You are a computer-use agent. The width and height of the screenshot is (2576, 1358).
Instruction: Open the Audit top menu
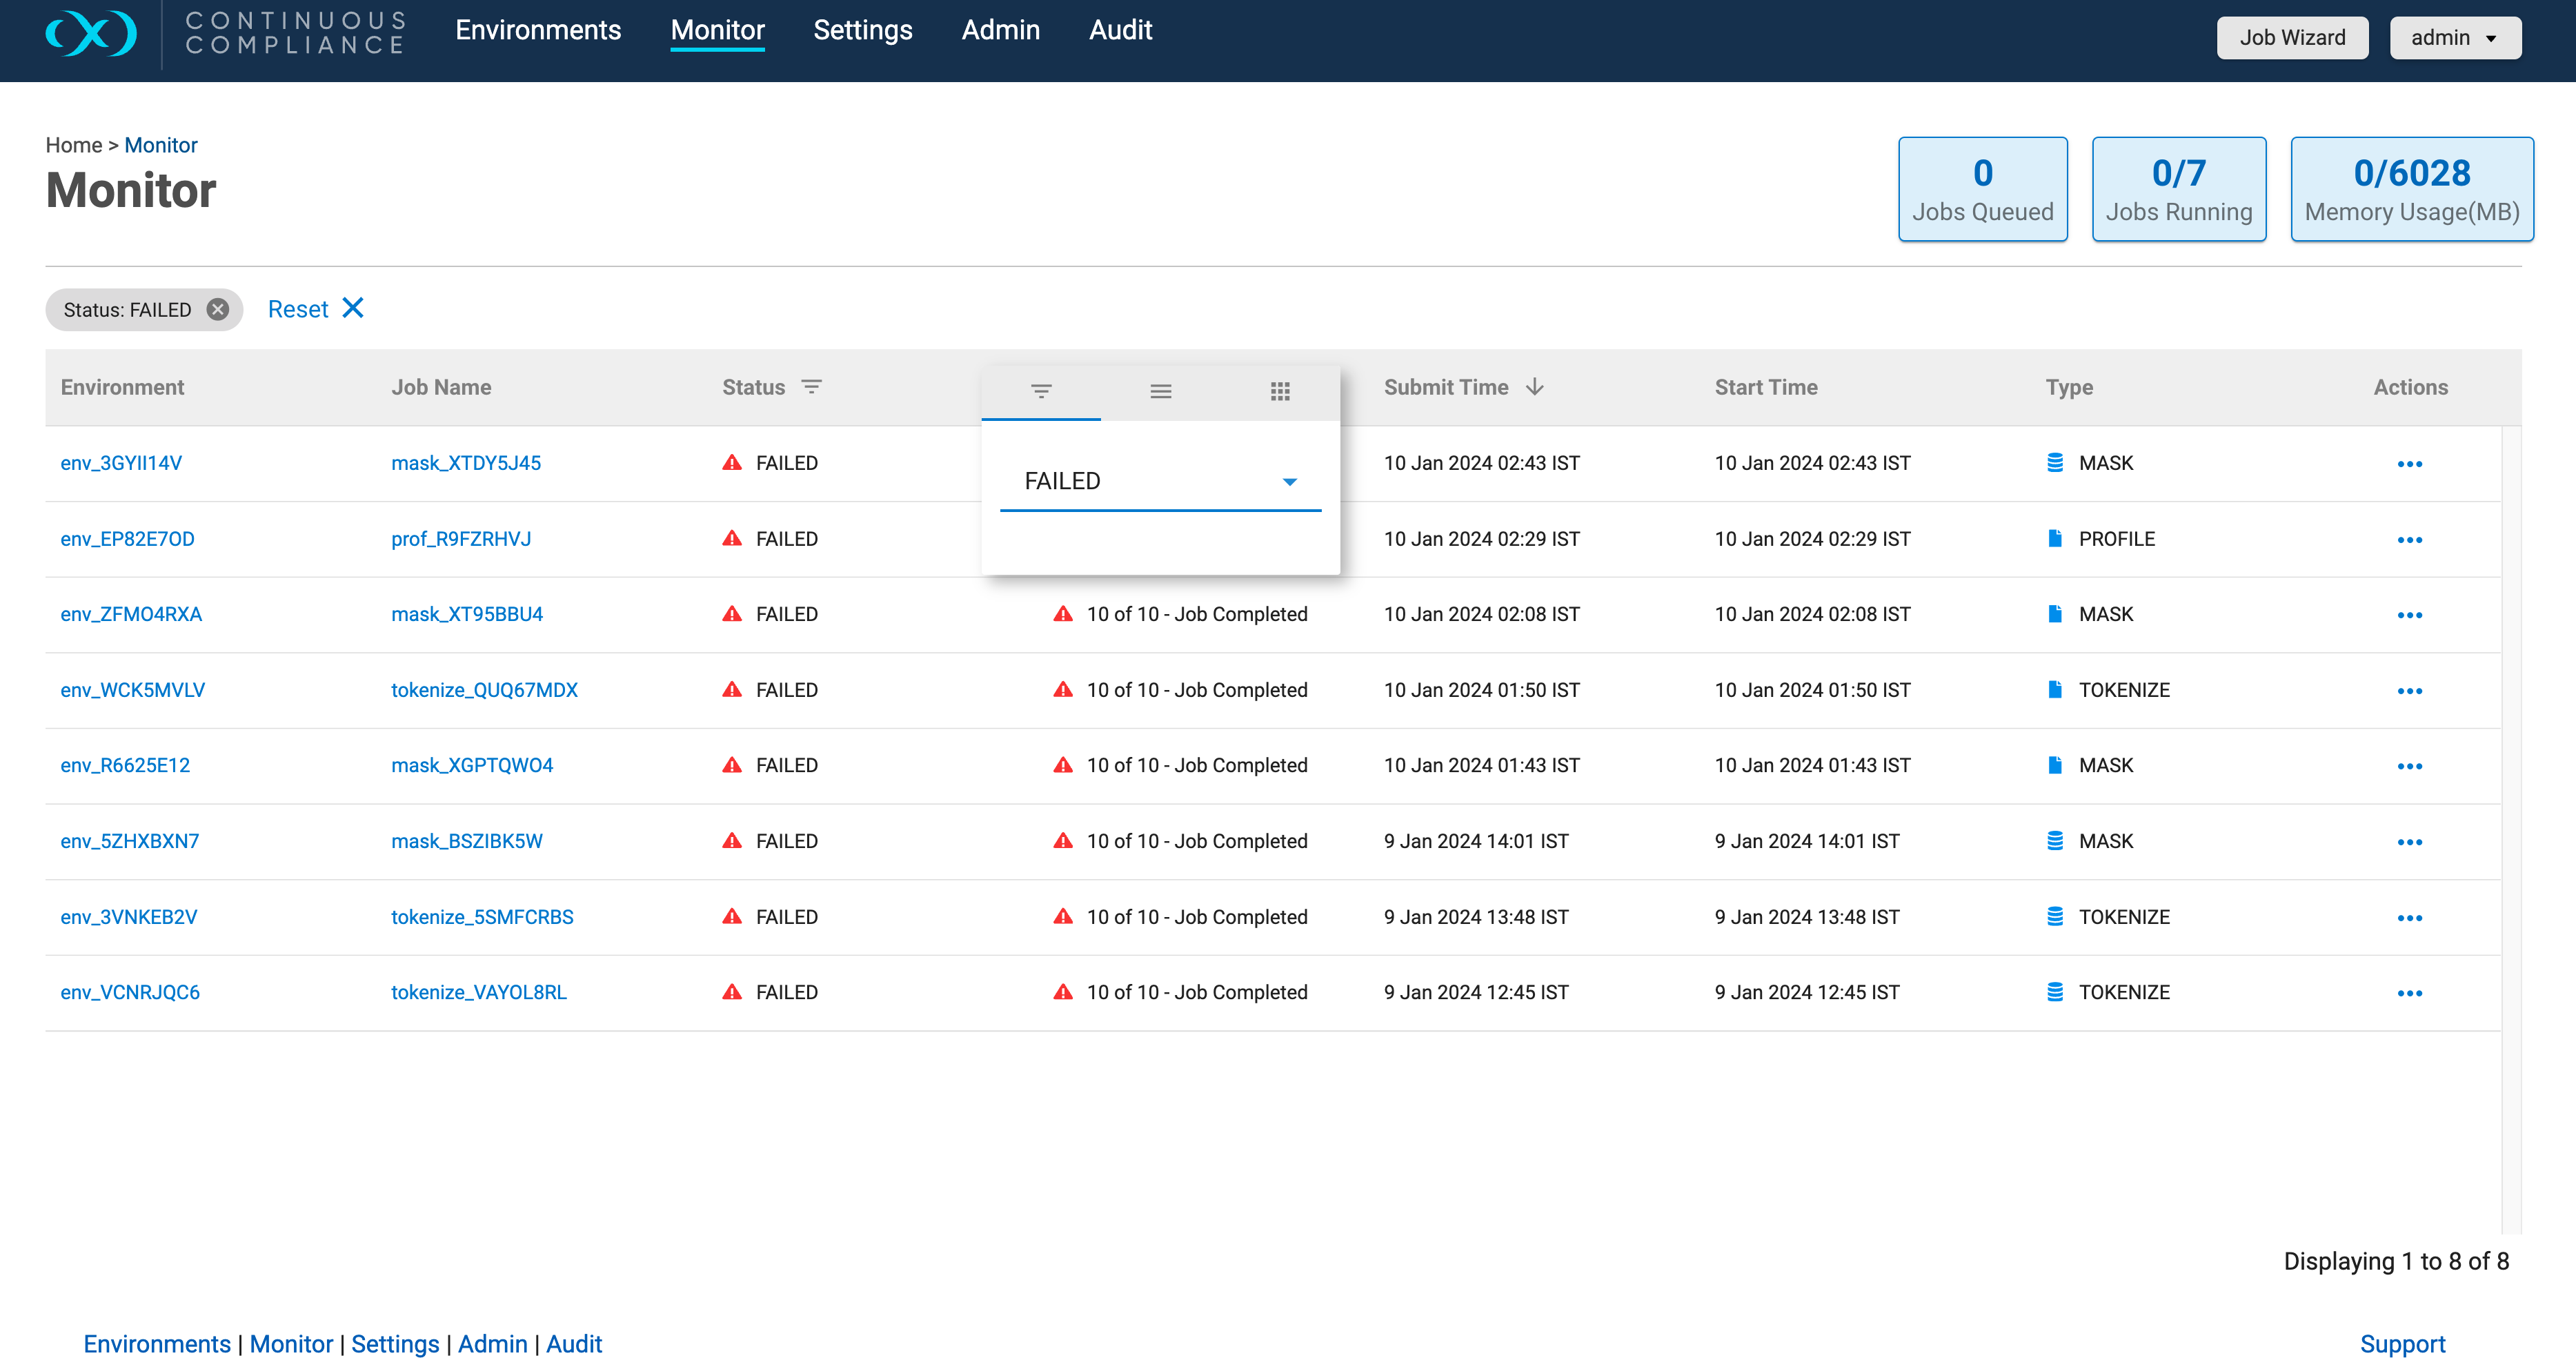[1121, 30]
